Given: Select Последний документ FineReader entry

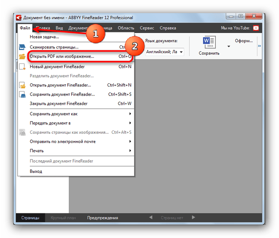Looking at the screenshot, I should (76, 161).
